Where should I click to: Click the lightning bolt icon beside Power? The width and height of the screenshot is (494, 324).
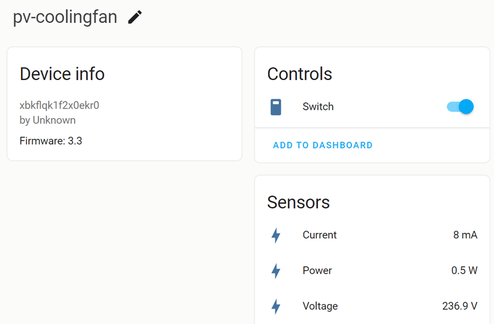pos(276,270)
